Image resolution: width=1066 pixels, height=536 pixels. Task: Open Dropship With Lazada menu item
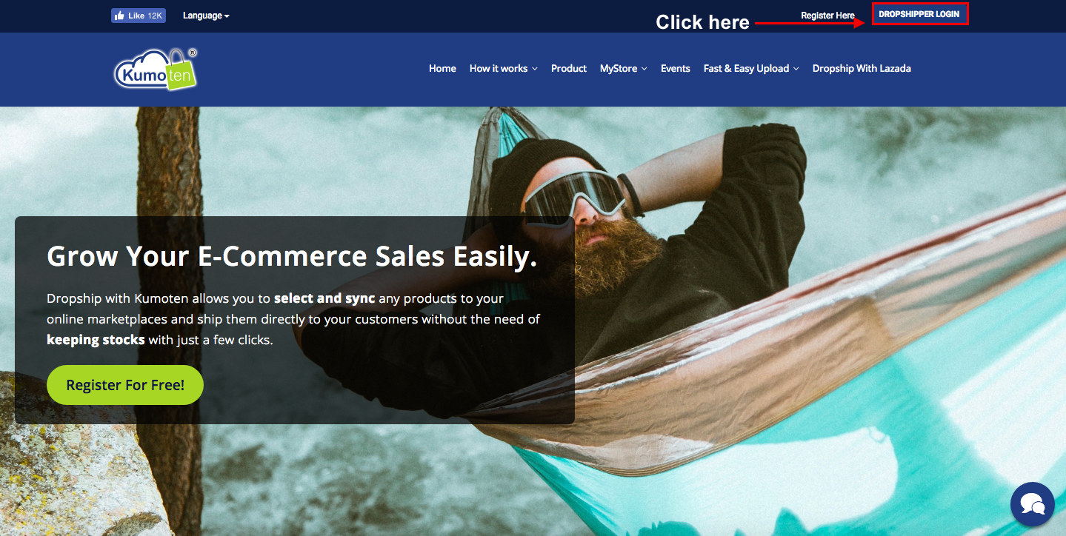[862, 68]
